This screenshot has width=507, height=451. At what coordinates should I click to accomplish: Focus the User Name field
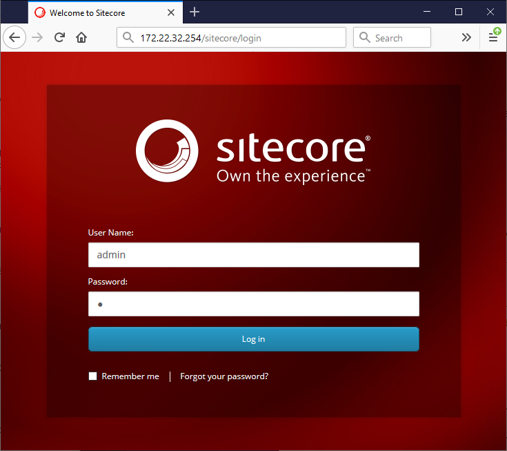pyautogui.click(x=253, y=255)
